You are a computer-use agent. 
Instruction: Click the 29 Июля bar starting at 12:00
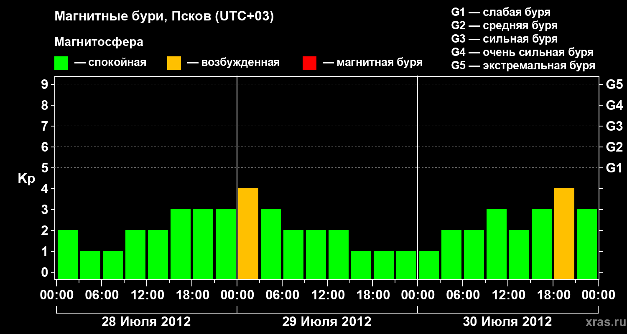pyautogui.click(x=339, y=255)
